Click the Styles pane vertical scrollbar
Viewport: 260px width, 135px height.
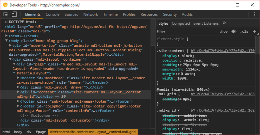(x=257, y=45)
